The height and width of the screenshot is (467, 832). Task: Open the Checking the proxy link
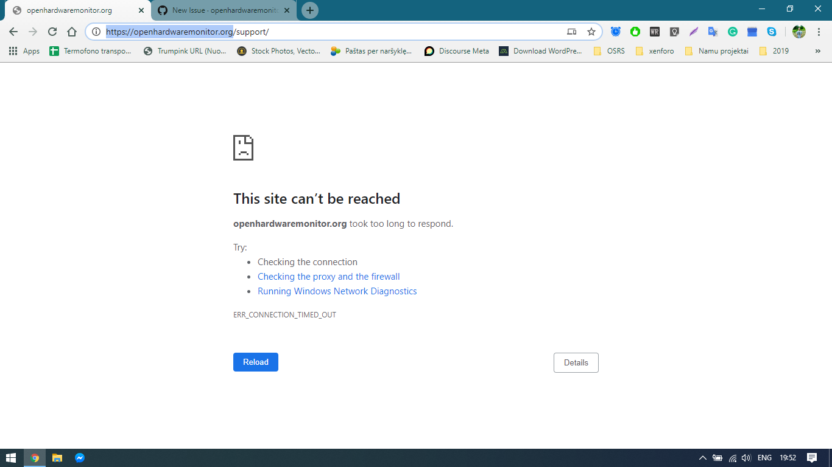point(328,276)
